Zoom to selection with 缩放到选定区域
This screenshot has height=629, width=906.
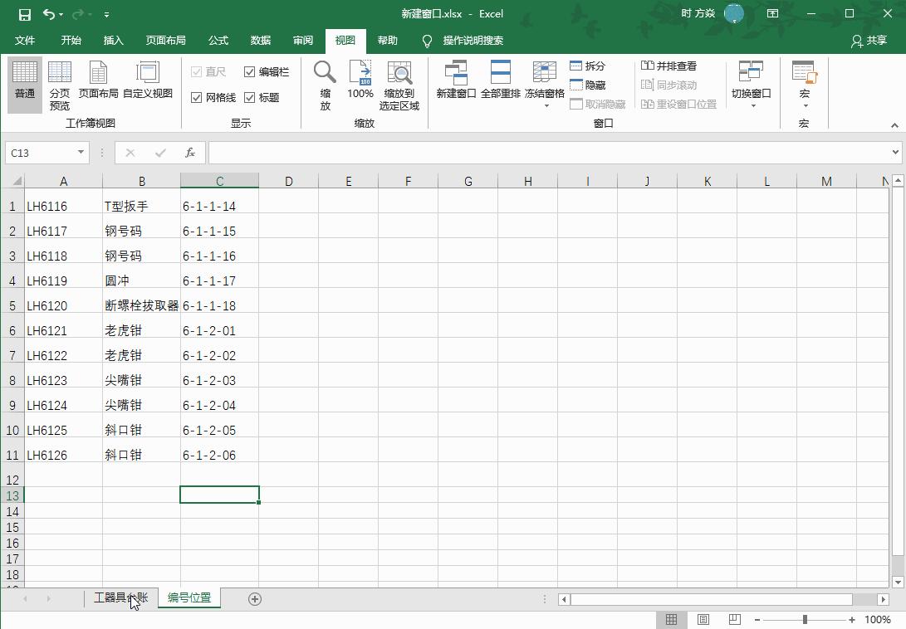[x=399, y=83]
